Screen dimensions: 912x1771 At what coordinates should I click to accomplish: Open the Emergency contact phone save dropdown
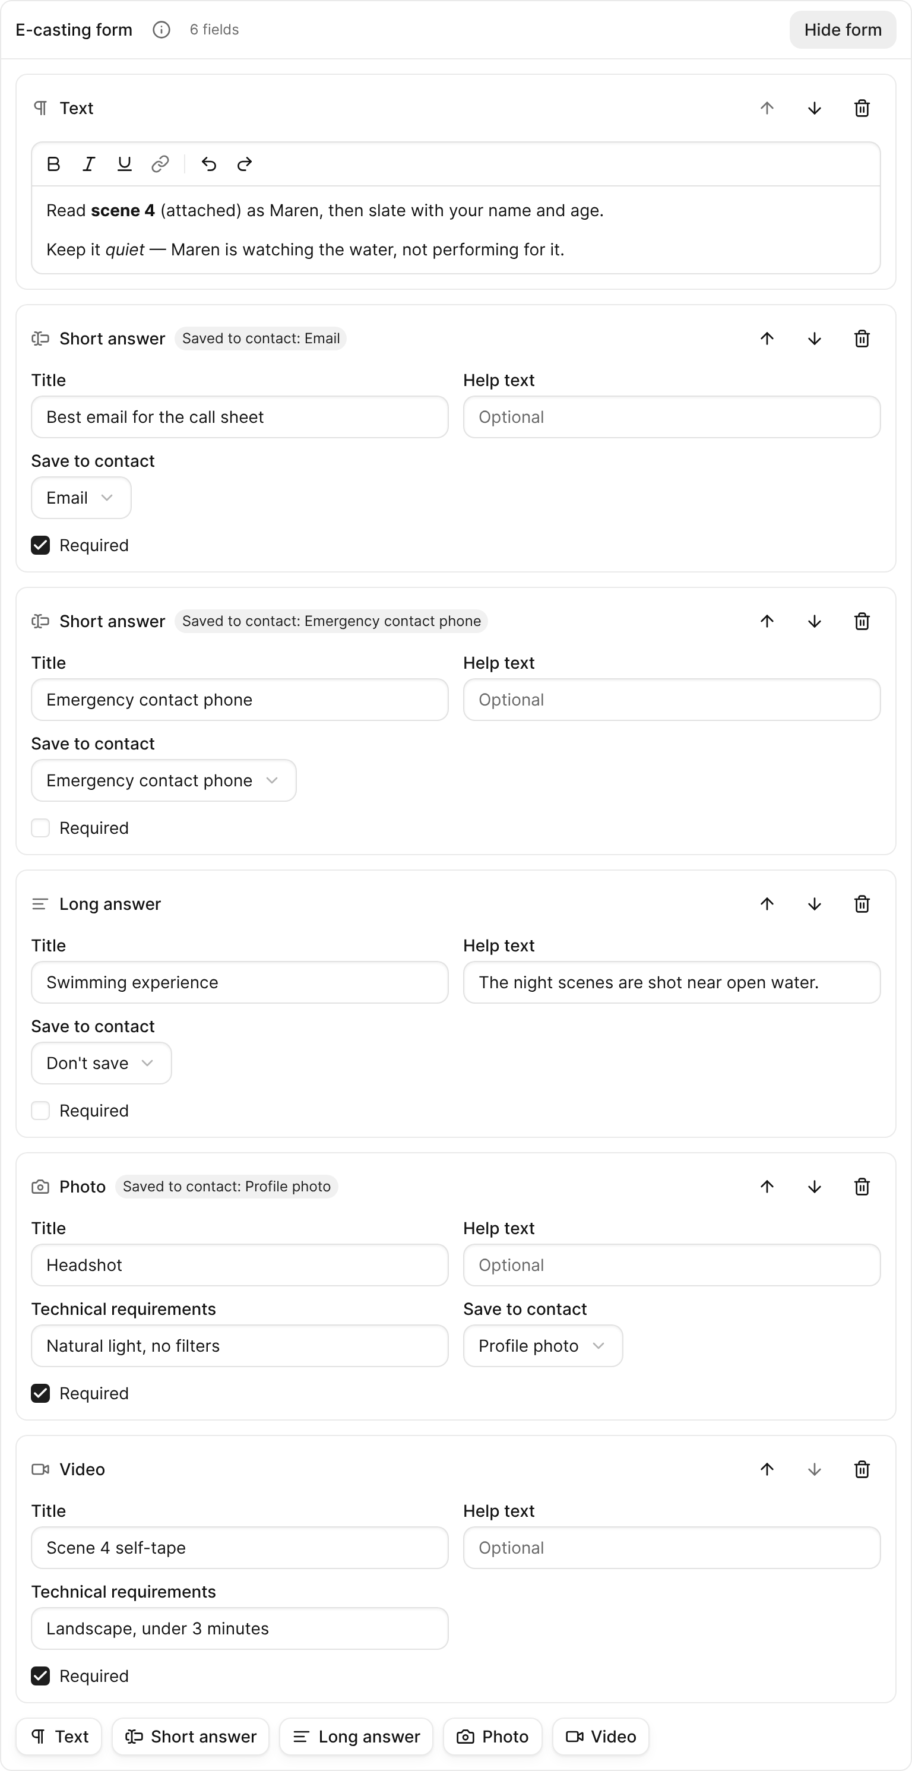pyautogui.click(x=163, y=780)
